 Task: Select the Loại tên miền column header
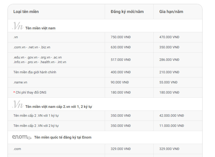[26, 12]
